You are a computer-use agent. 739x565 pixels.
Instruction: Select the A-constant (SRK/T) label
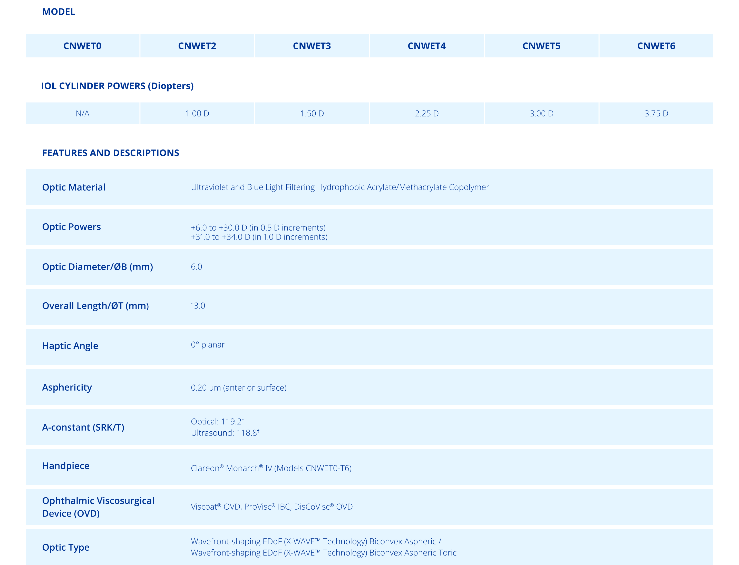83,427
